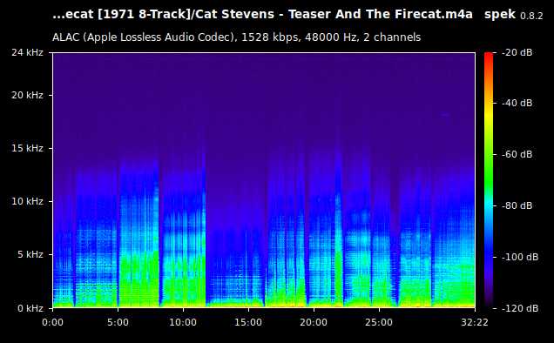554x343 pixels.
Task: Click the 20 kHz frequency label
Action: tap(27, 96)
